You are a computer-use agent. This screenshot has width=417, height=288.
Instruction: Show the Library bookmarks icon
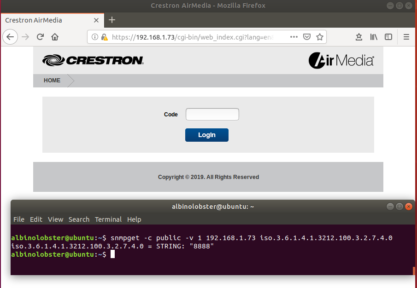(374, 37)
